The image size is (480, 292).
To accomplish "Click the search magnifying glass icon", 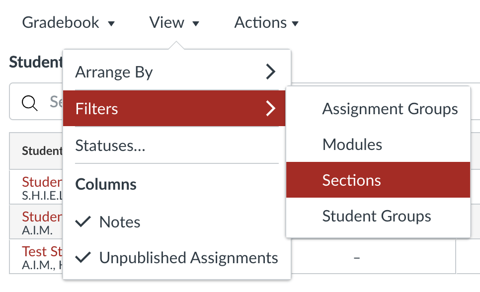I will tap(30, 102).
